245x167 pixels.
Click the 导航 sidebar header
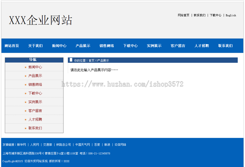(34, 60)
